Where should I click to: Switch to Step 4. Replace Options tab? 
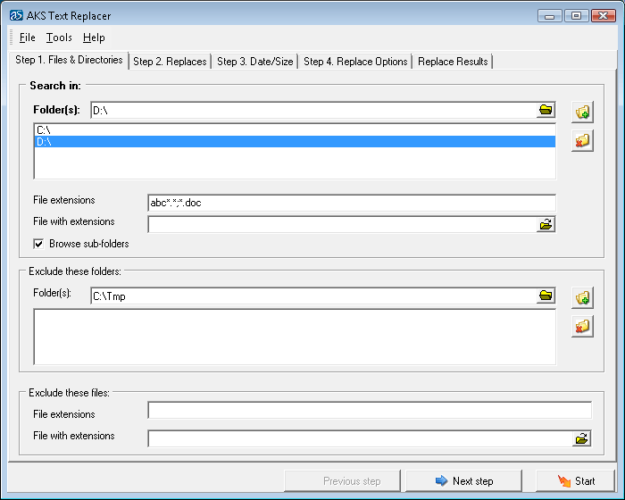tap(355, 62)
